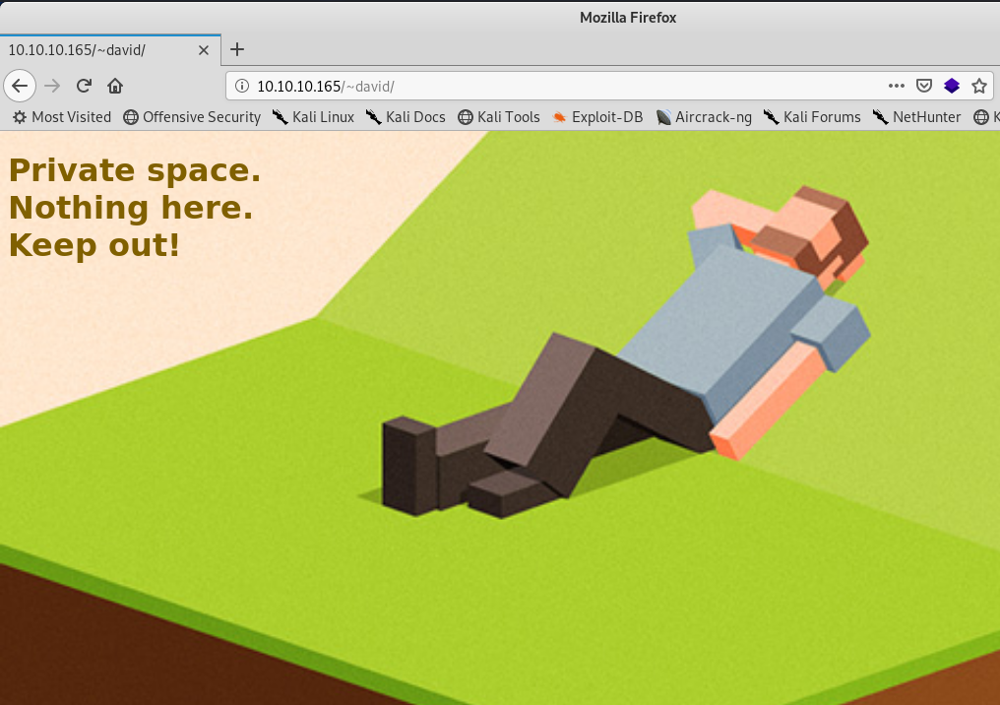Click the Back navigation arrow
The image size is (1000, 705).
pos(20,86)
